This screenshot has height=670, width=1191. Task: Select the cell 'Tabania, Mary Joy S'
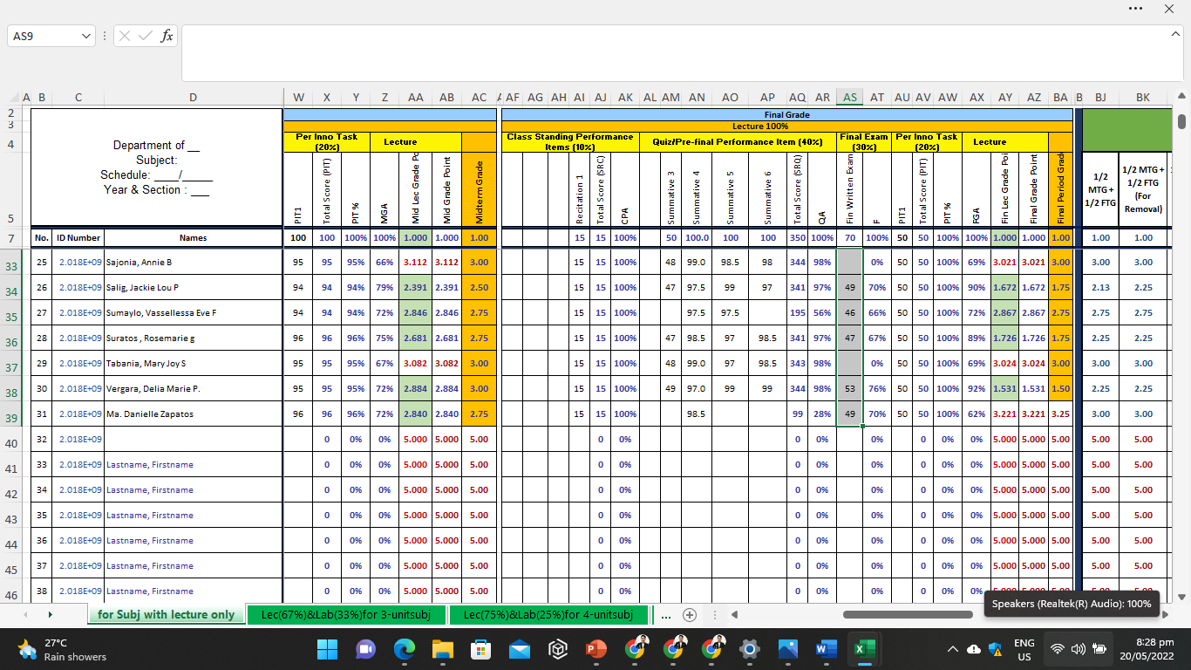(193, 363)
